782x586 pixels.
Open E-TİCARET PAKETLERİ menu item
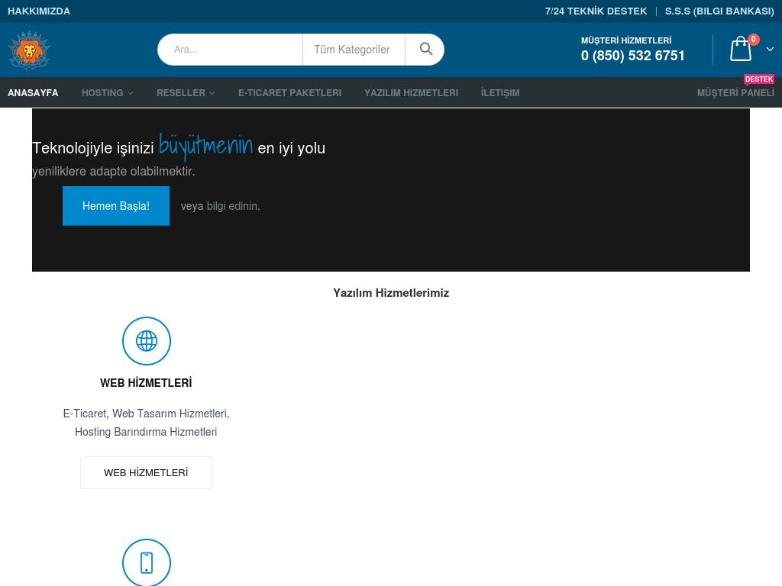289,93
